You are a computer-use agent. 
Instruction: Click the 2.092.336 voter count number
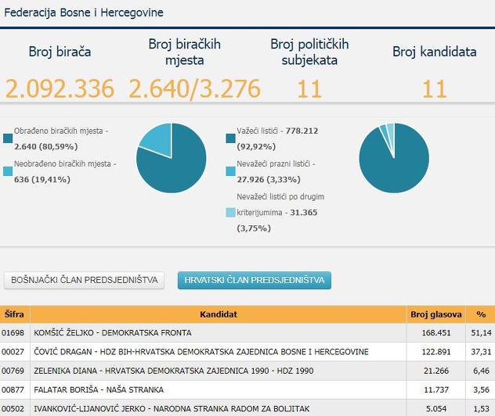[x=60, y=88]
